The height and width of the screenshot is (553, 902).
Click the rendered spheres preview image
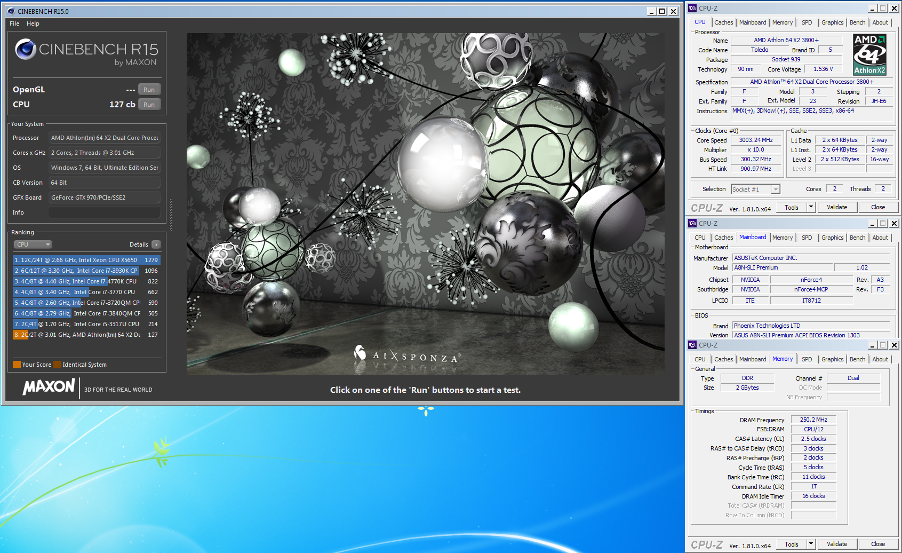click(425, 204)
